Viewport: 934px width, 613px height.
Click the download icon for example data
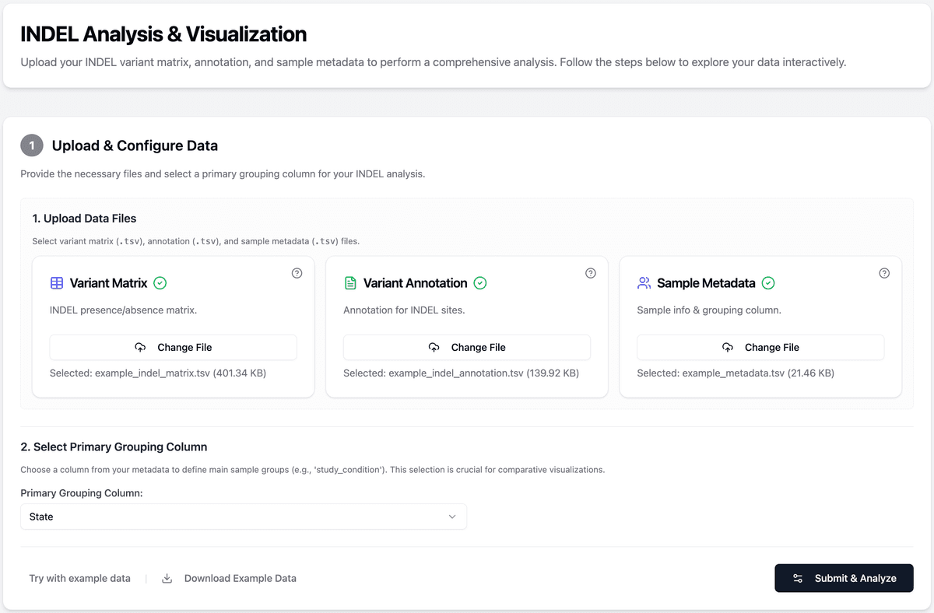(167, 578)
